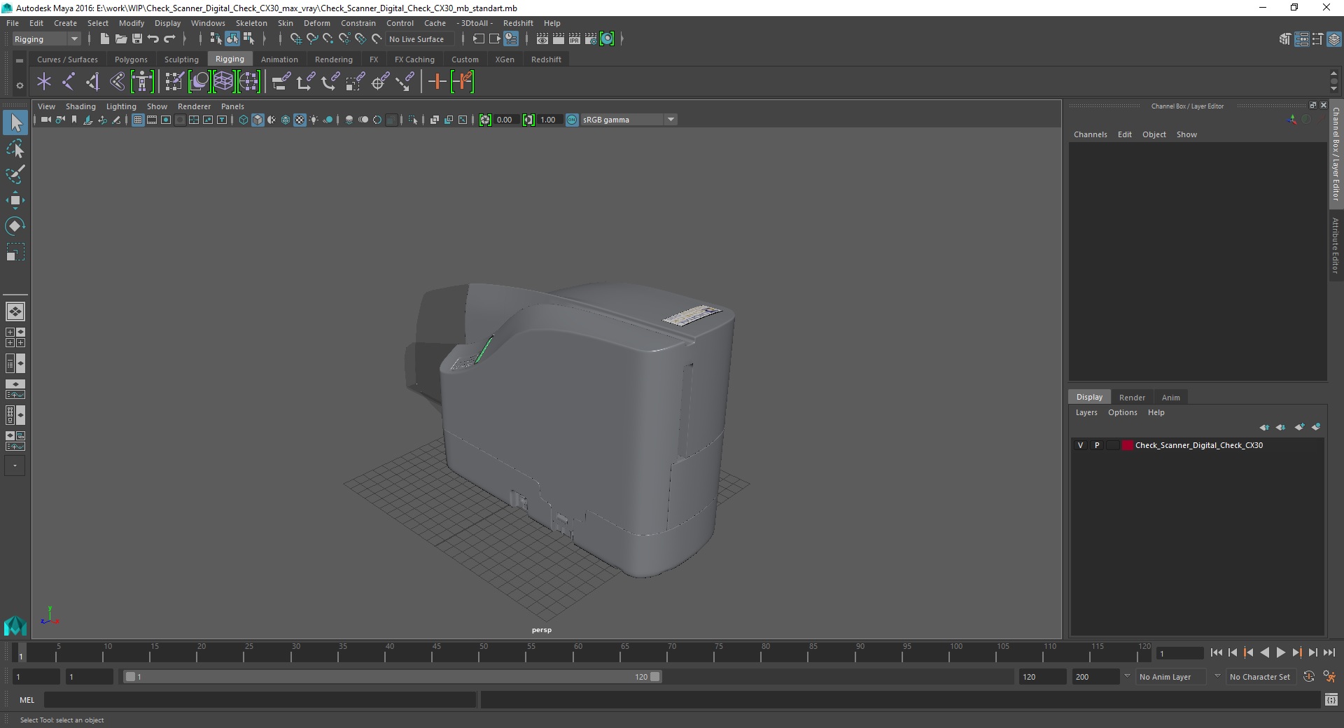This screenshot has width=1344, height=728.
Task: Toggle textured display in viewport
Action: (x=300, y=120)
